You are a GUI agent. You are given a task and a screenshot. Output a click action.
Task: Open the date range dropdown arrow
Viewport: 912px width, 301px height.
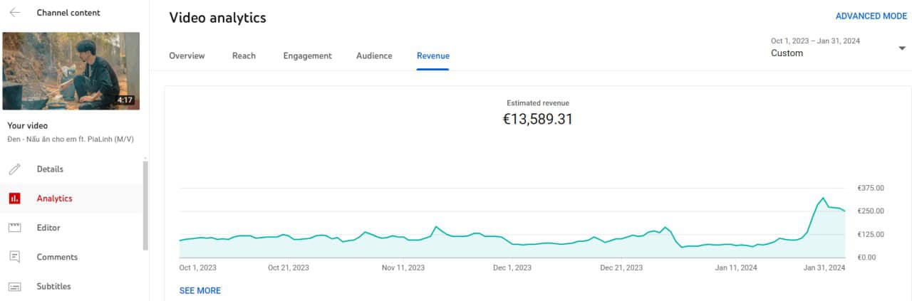901,48
